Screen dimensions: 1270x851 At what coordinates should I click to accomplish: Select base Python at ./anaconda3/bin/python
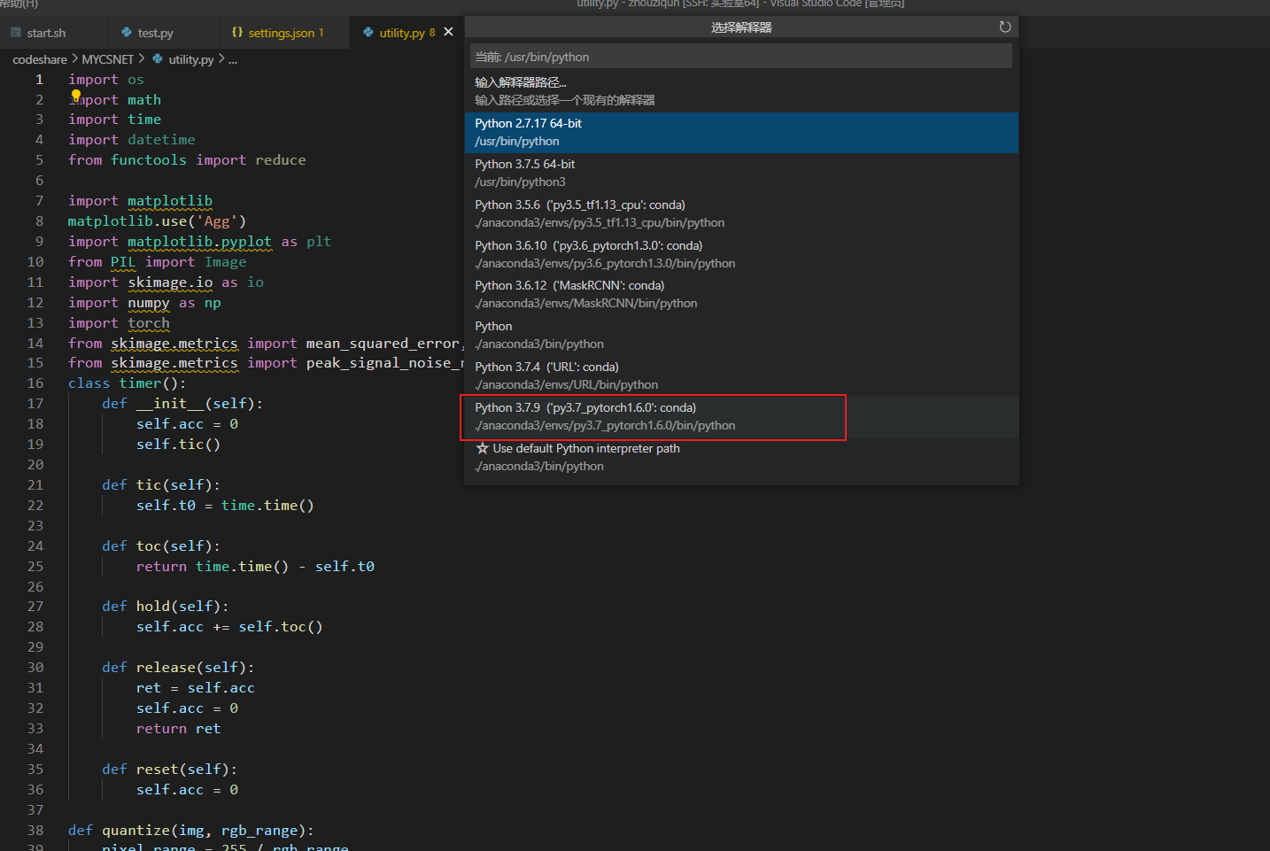point(741,335)
